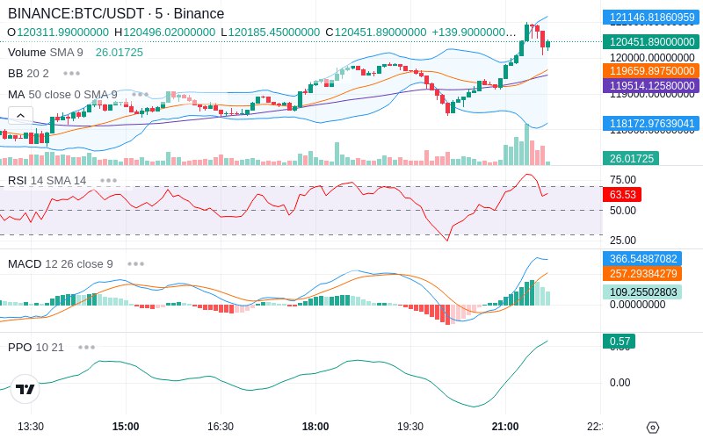Click the high price value H 120496.02

coord(164,32)
